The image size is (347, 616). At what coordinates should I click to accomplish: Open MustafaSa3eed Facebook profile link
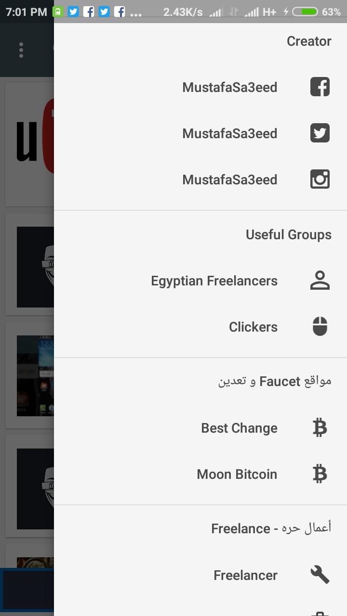(x=229, y=87)
